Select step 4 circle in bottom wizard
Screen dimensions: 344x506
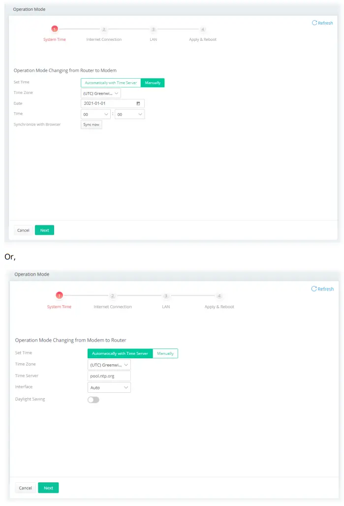point(219,296)
